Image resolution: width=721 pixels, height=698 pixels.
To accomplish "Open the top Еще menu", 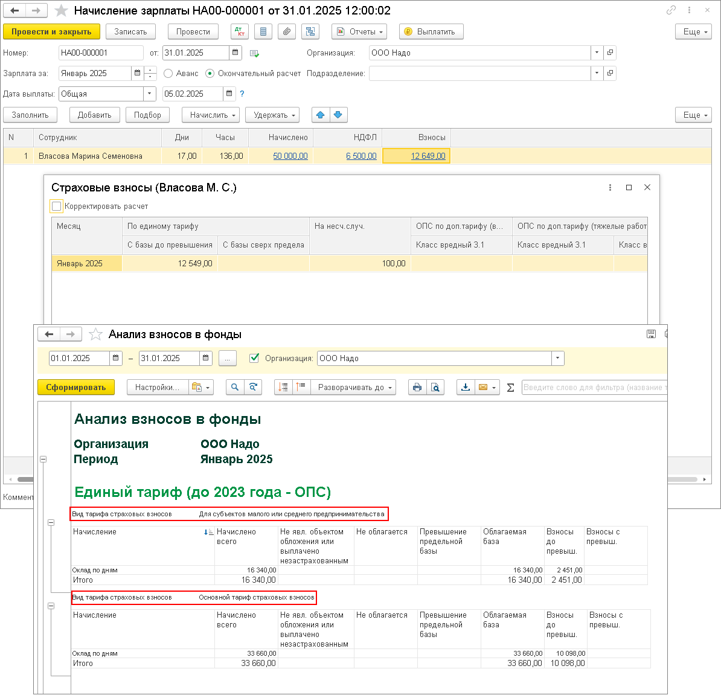I will coord(693,32).
